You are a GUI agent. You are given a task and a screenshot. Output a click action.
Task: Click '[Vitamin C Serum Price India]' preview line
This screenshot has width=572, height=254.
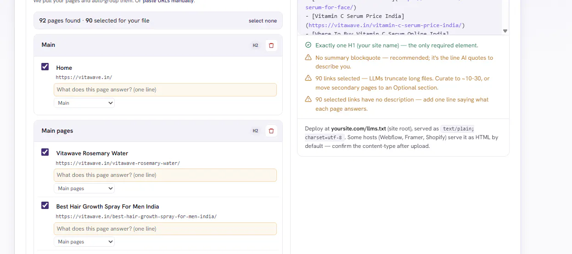354,17
